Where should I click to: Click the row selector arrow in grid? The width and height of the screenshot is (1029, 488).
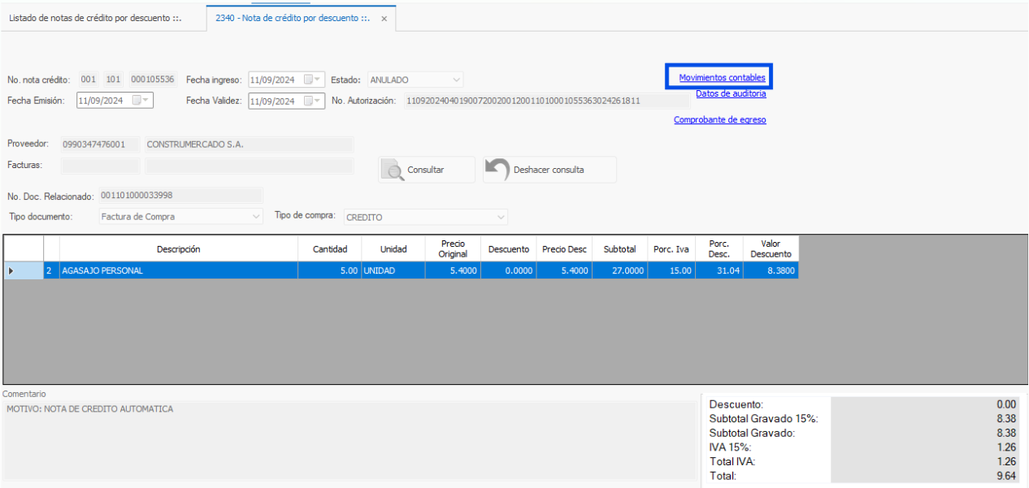click(11, 271)
